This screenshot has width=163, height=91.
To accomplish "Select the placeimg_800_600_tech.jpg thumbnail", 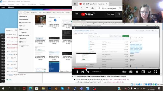I will point(40,19).
